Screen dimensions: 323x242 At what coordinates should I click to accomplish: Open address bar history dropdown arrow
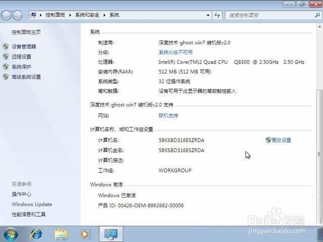208,15
